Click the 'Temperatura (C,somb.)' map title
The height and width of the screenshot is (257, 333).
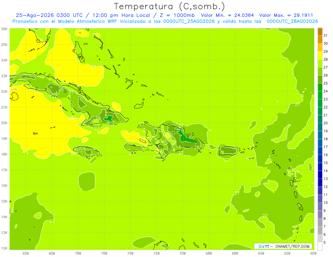(170, 6)
